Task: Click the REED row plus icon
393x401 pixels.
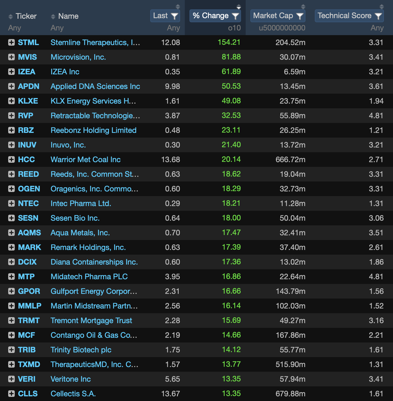Action: click(11, 174)
